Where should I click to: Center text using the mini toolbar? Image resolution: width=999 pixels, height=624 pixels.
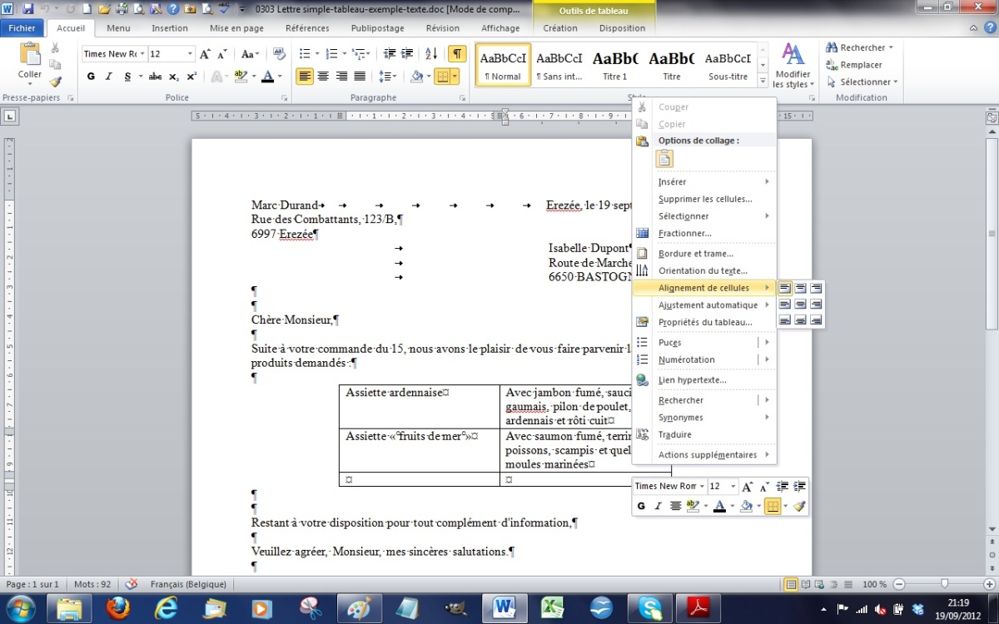(x=675, y=506)
